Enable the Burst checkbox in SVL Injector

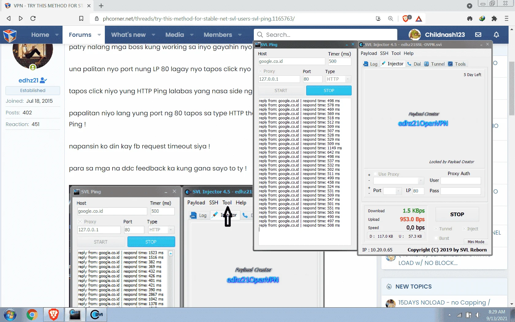(436, 238)
